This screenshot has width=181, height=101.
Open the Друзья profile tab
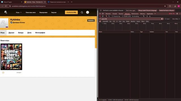tap(11, 33)
